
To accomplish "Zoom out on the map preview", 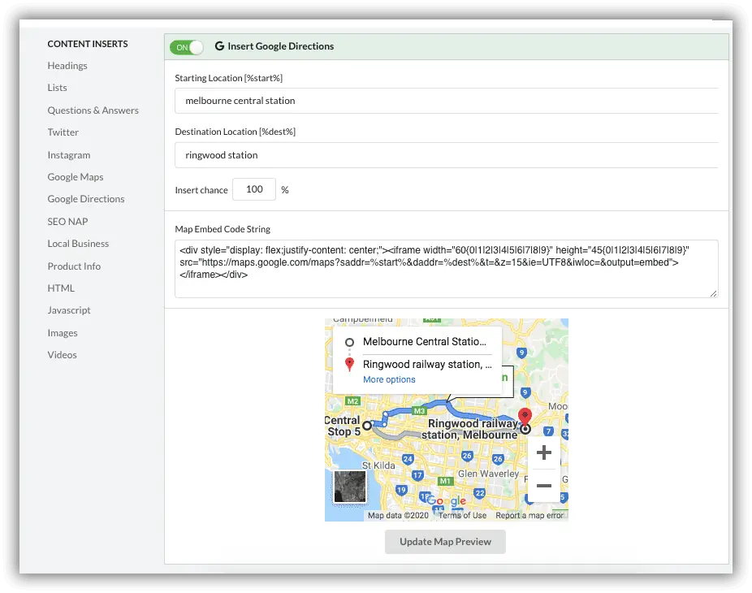I will click(x=544, y=486).
